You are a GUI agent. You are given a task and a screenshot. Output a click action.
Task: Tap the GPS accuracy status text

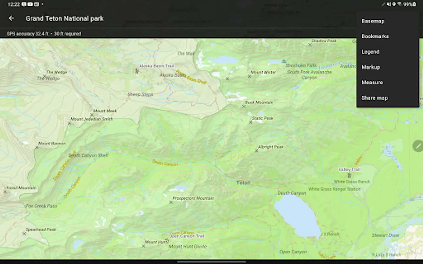pos(44,34)
